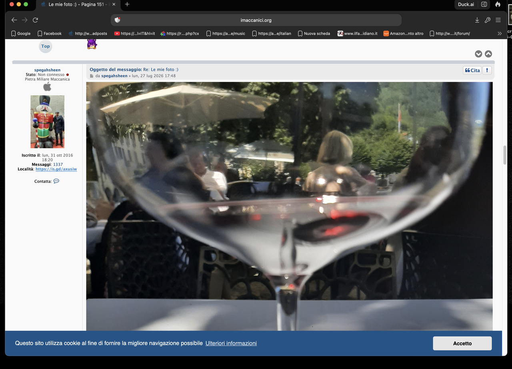Click the red offline status dot
This screenshot has width=512, height=369.
[x=68, y=75]
